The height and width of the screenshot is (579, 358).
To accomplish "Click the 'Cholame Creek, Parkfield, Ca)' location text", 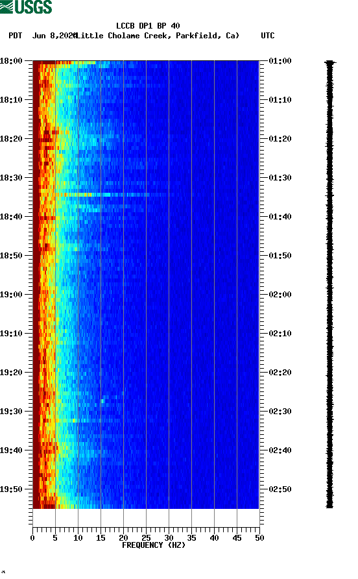I will (173, 36).
